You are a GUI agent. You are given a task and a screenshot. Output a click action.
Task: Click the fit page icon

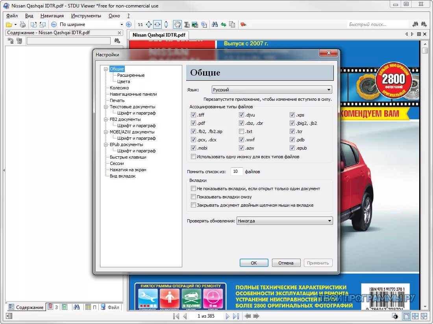pos(149,24)
